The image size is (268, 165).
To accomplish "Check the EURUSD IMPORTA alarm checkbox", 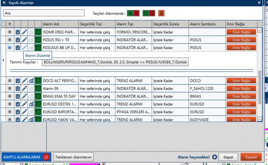I will pyautogui.click(x=10, y=112).
